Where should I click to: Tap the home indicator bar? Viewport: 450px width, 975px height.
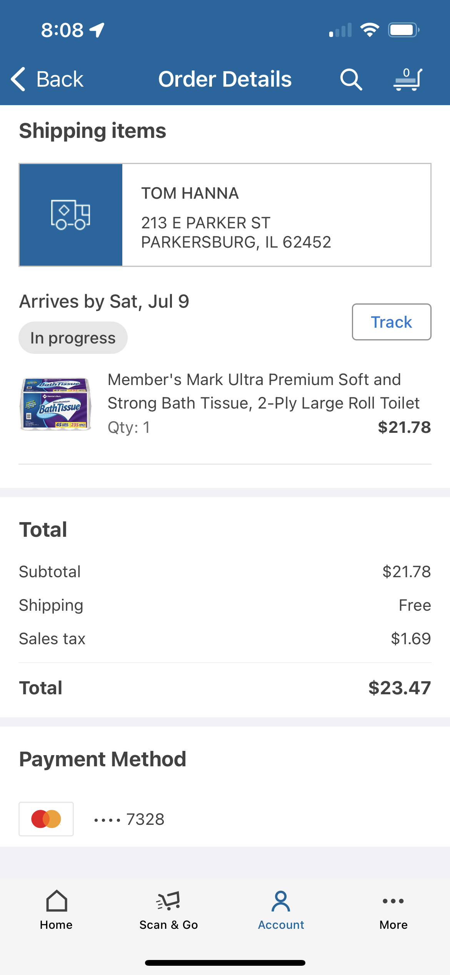[225, 963]
